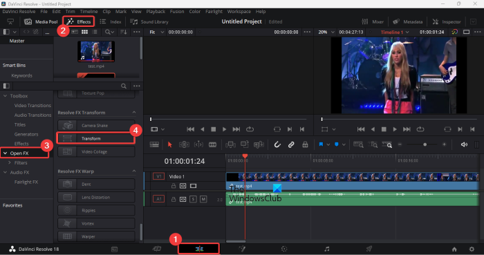The width and height of the screenshot is (484, 255).
Task: Open the File menu
Action: point(44,12)
